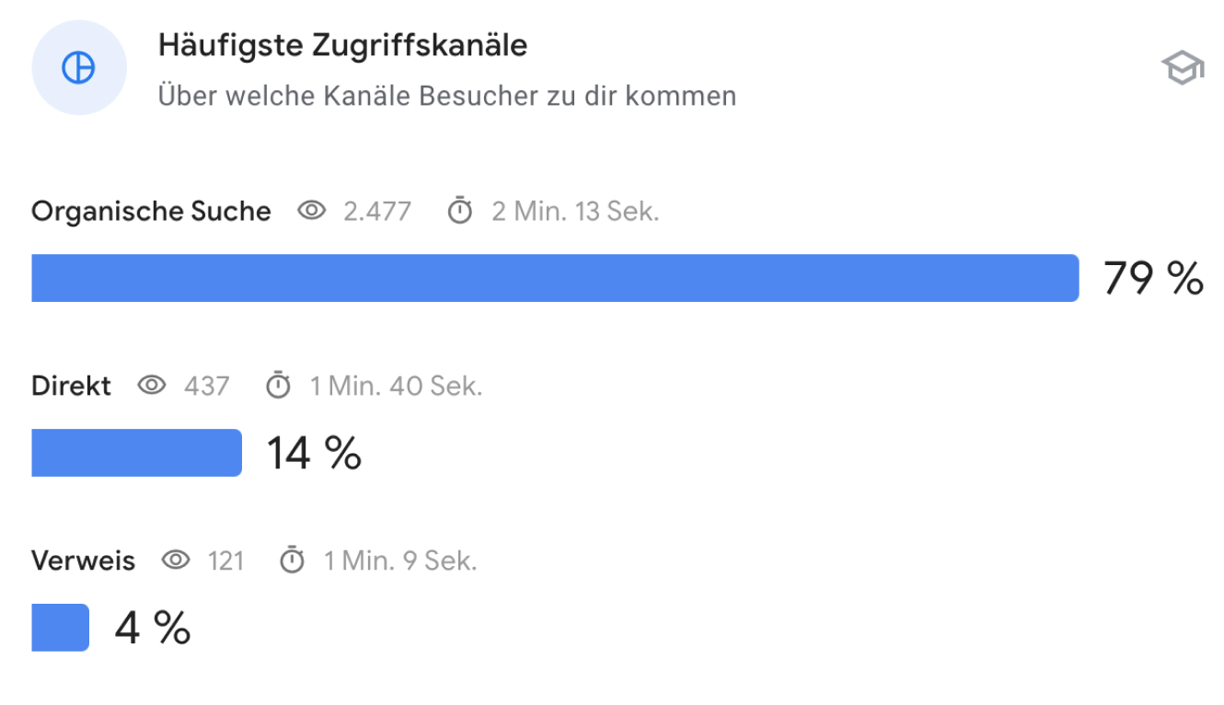Click the stopwatch icon for Organische Suche
Screen dimensions: 1224x705
(x=460, y=212)
